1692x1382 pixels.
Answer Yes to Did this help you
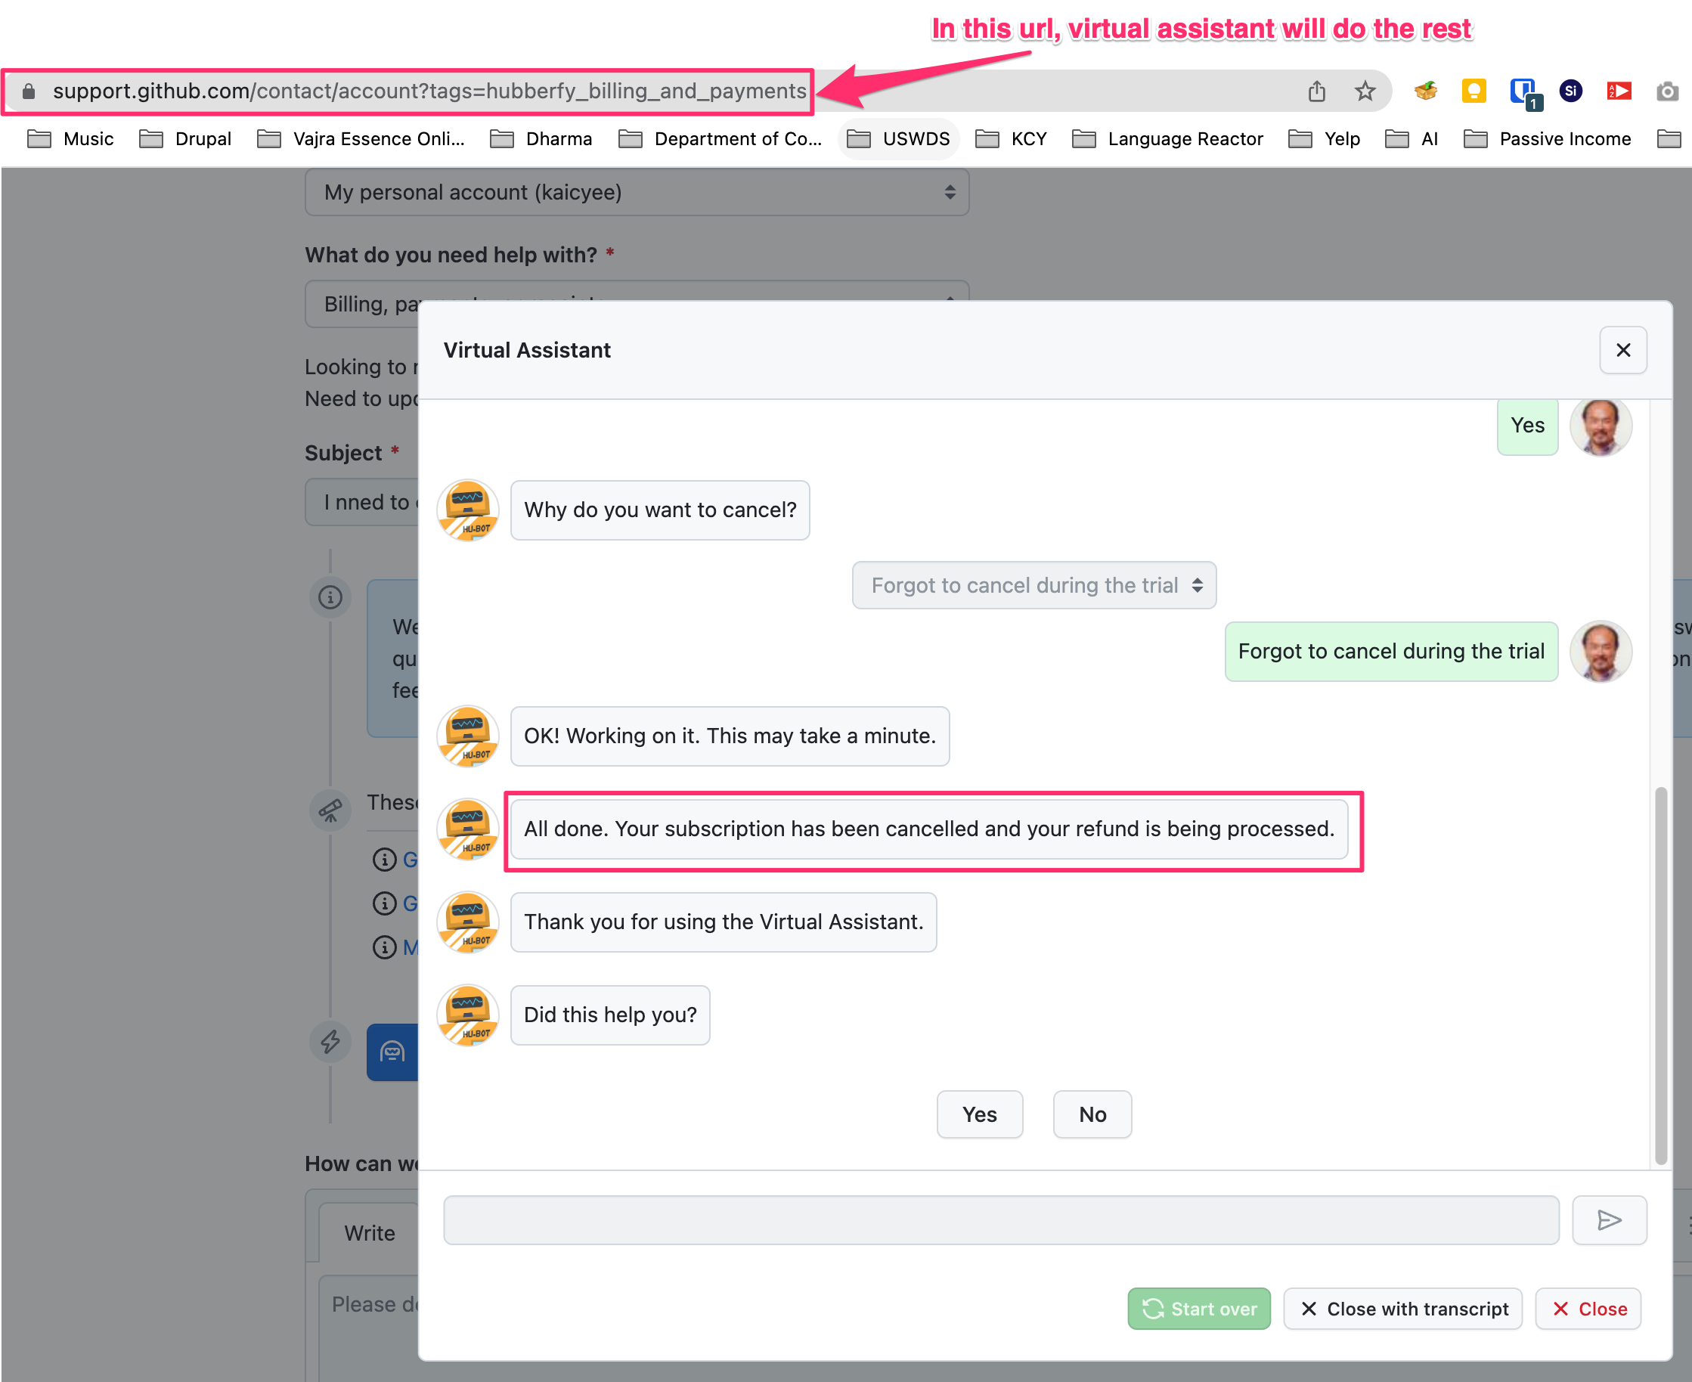(x=978, y=1114)
